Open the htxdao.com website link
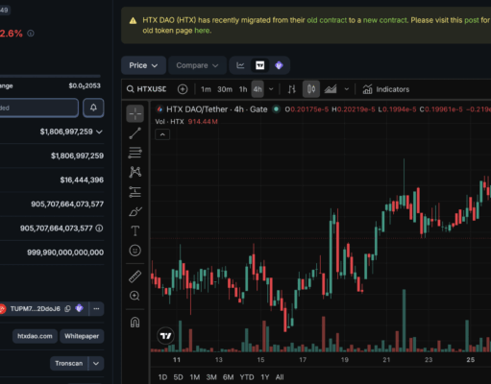The image size is (491, 384). [x=35, y=336]
